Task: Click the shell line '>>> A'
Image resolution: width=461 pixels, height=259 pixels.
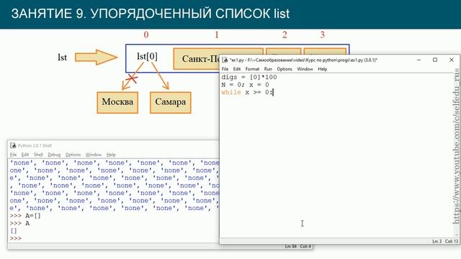Action: pyautogui.click(x=19, y=224)
